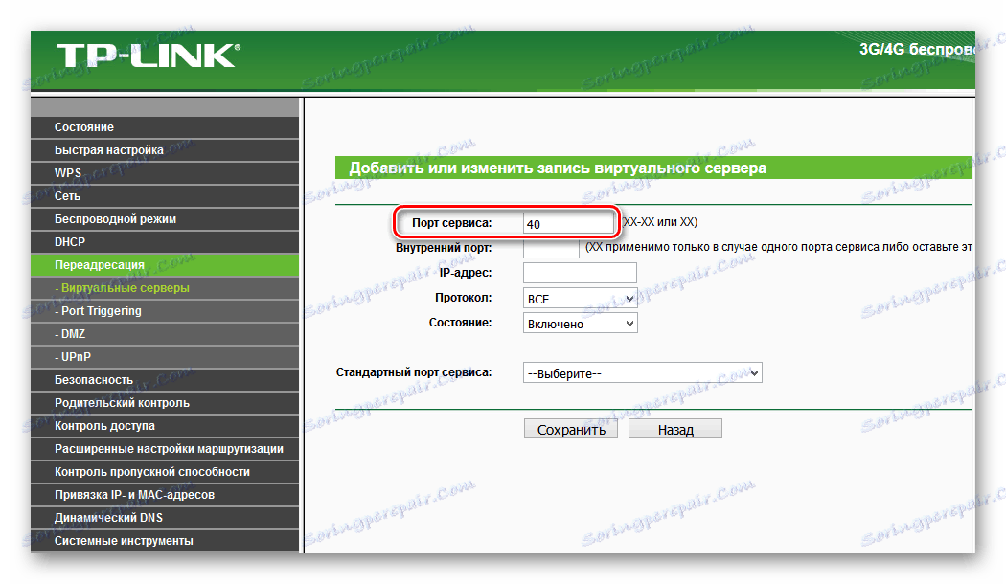The image size is (1006, 584).
Task: Open Привязка IP- и MAC-адресов
Action: 165,495
